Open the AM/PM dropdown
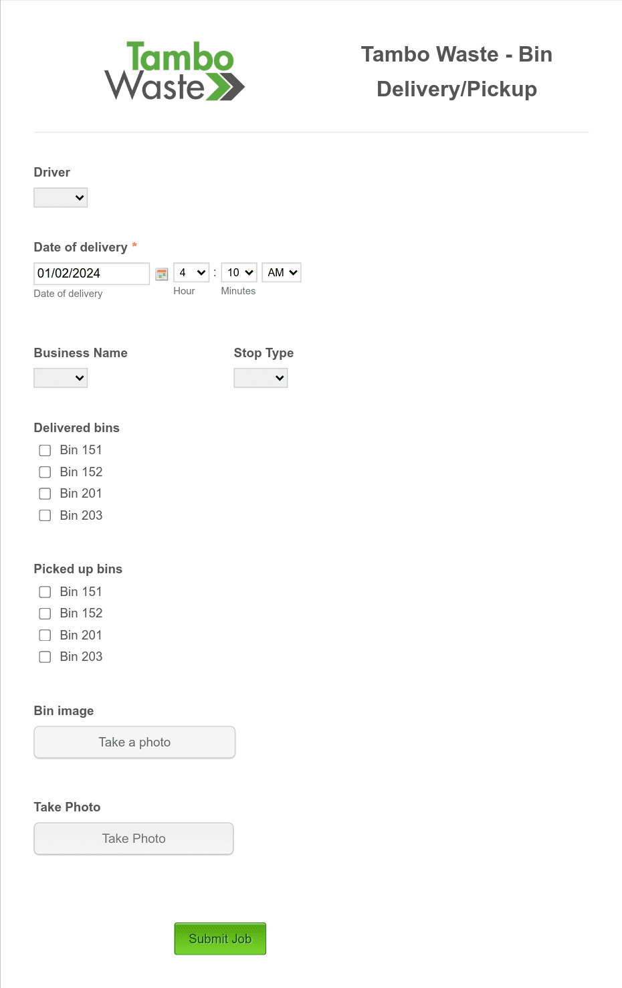Screen dimensions: 622x988 click(281, 272)
